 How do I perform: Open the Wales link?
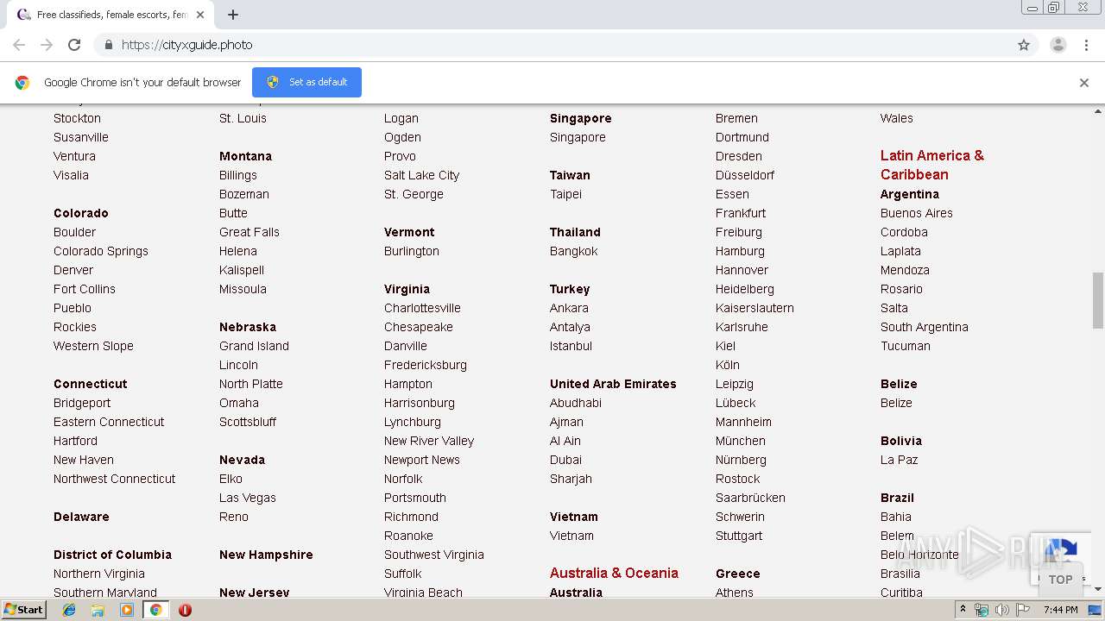[x=897, y=118]
